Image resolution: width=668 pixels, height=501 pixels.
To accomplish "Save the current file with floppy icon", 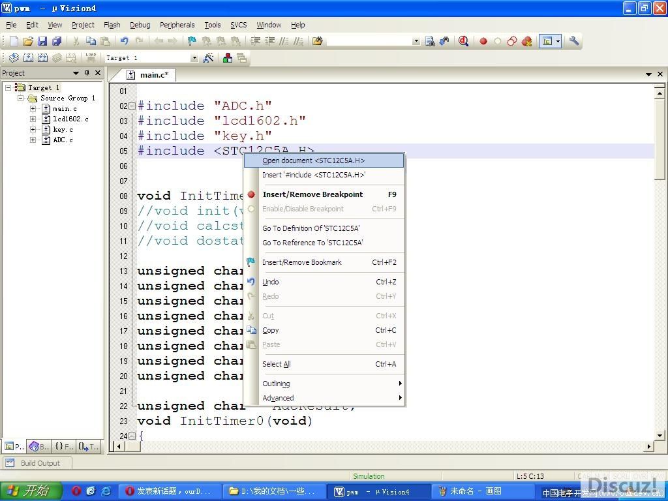I will 42,41.
